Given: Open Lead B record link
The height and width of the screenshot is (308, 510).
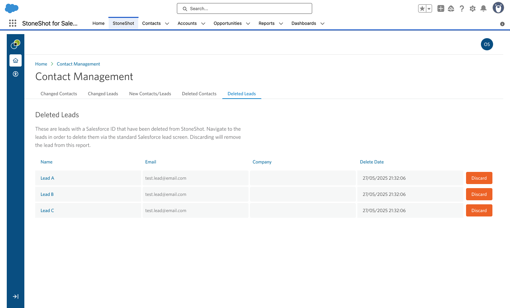Looking at the screenshot, I should 47,194.
